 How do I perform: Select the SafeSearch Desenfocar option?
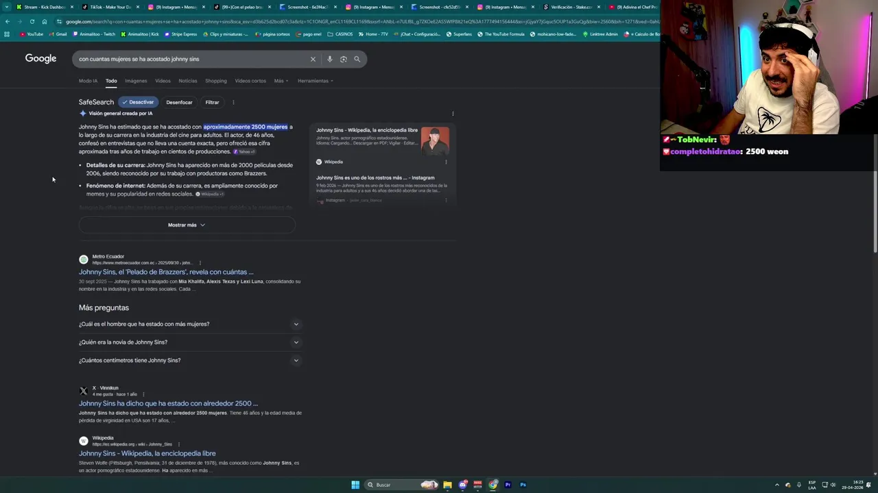[179, 103]
